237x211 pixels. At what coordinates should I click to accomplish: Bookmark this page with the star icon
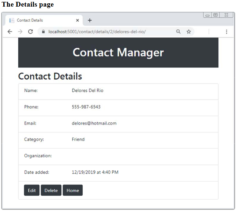[x=188, y=32]
